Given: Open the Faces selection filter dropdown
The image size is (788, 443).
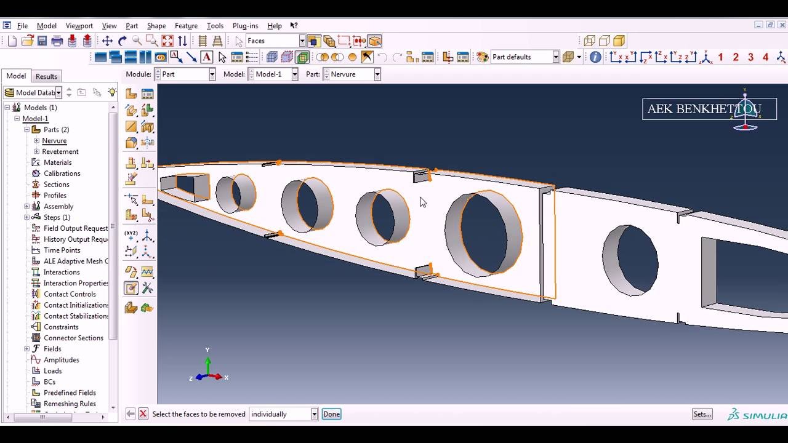Looking at the screenshot, I should (302, 41).
